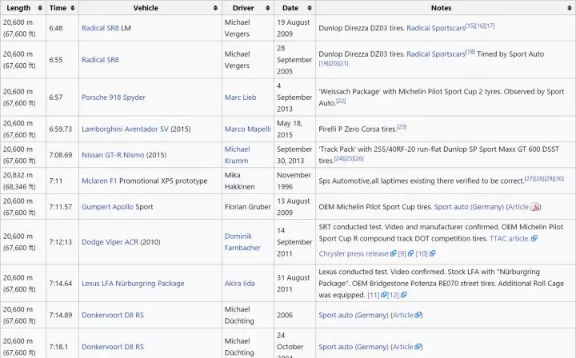The width and height of the screenshot is (576, 358).
Task: Open the Radical SR8 LM vehicle link
Action: 100,28
